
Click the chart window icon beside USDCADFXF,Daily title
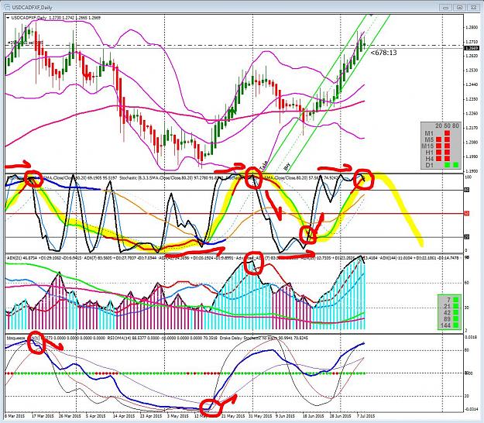click(x=6, y=6)
